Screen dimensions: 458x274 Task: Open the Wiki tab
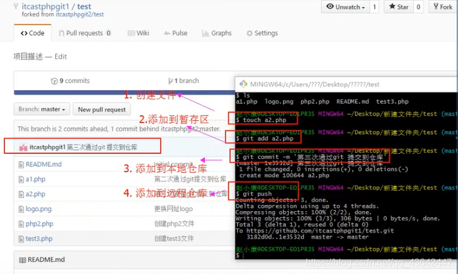click(138, 33)
